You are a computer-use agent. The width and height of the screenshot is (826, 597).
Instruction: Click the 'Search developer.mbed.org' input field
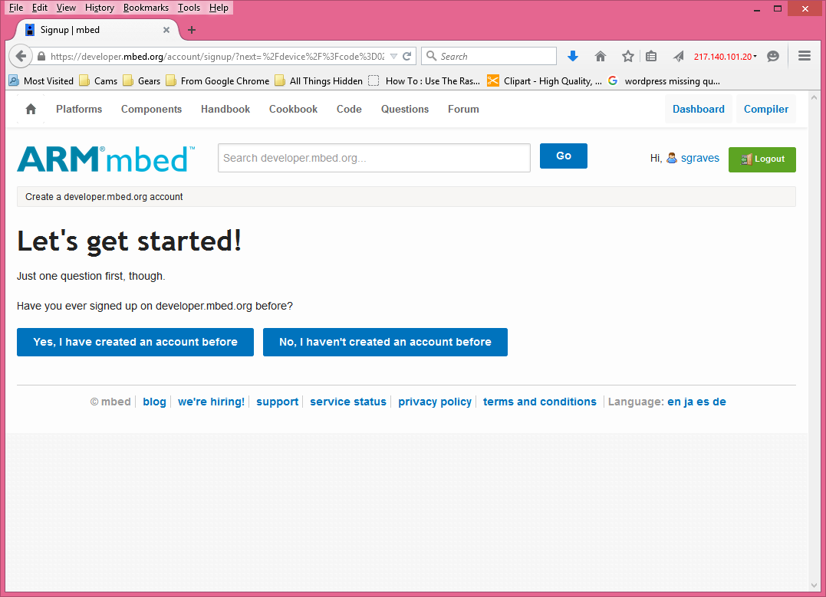[x=374, y=158]
